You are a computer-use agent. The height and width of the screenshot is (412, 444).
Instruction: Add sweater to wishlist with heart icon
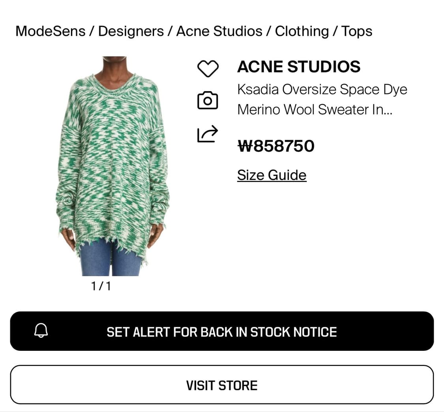[x=208, y=68]
